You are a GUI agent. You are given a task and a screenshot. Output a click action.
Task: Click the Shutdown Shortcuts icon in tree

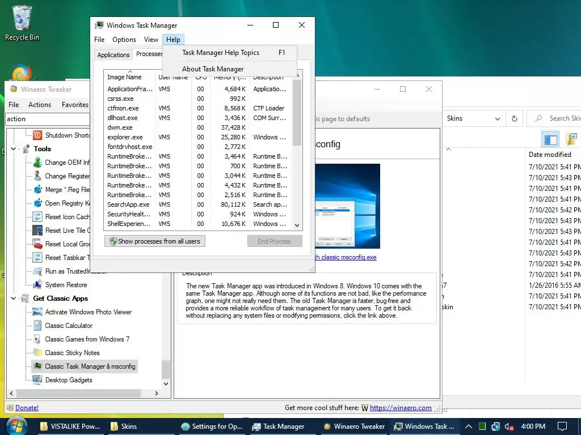point(37,135)
